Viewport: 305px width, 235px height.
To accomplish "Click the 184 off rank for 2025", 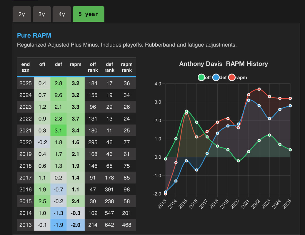I will (x=93, y=83).
